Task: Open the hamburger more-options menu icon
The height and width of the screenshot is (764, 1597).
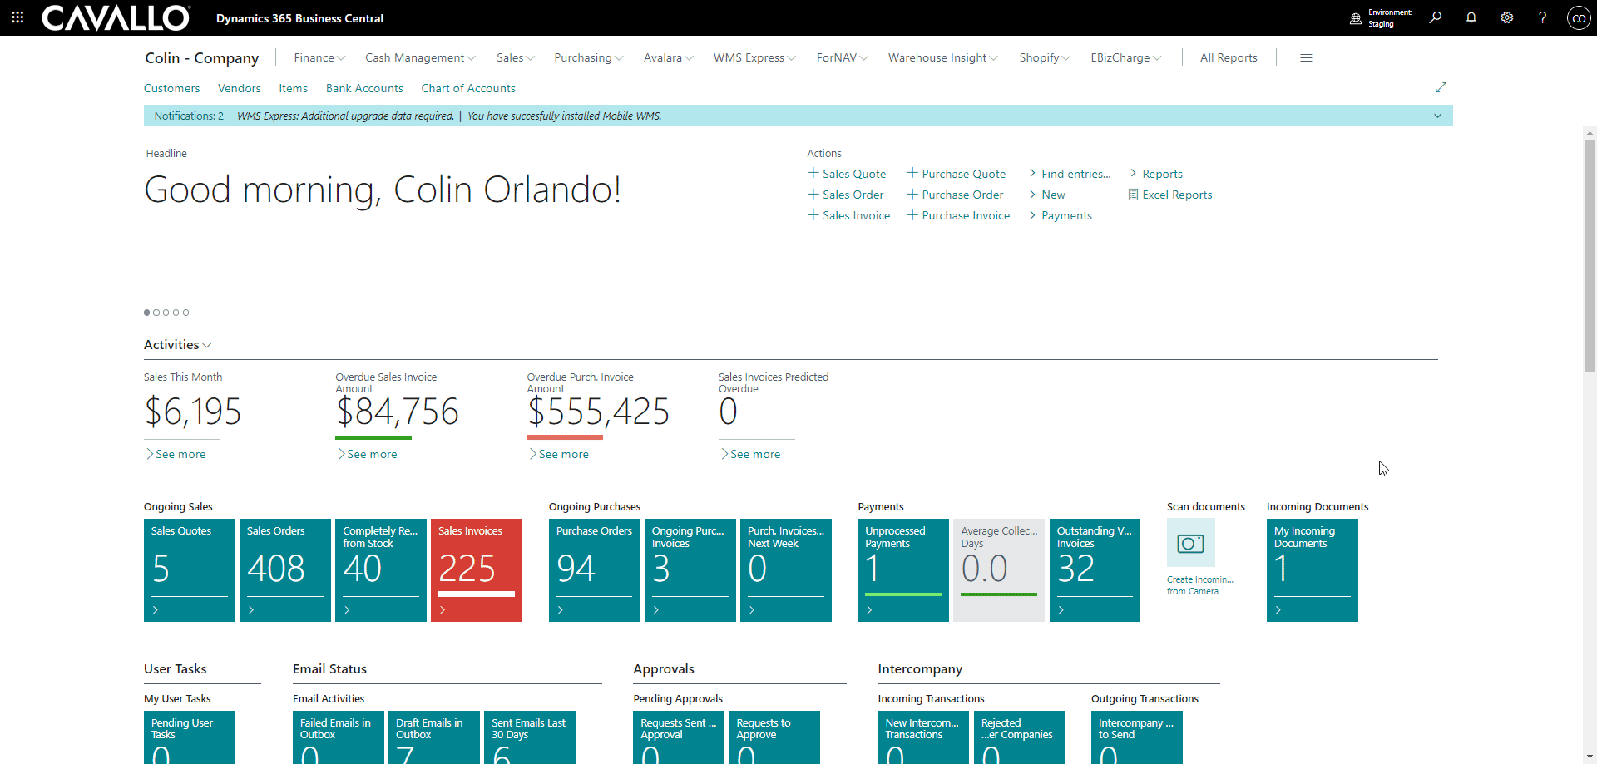Action: (1306, 57)
